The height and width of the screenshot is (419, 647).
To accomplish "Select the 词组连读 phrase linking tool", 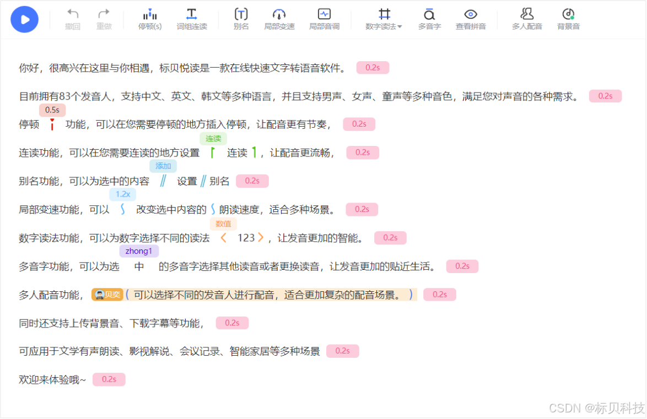I will coord(192,19).
